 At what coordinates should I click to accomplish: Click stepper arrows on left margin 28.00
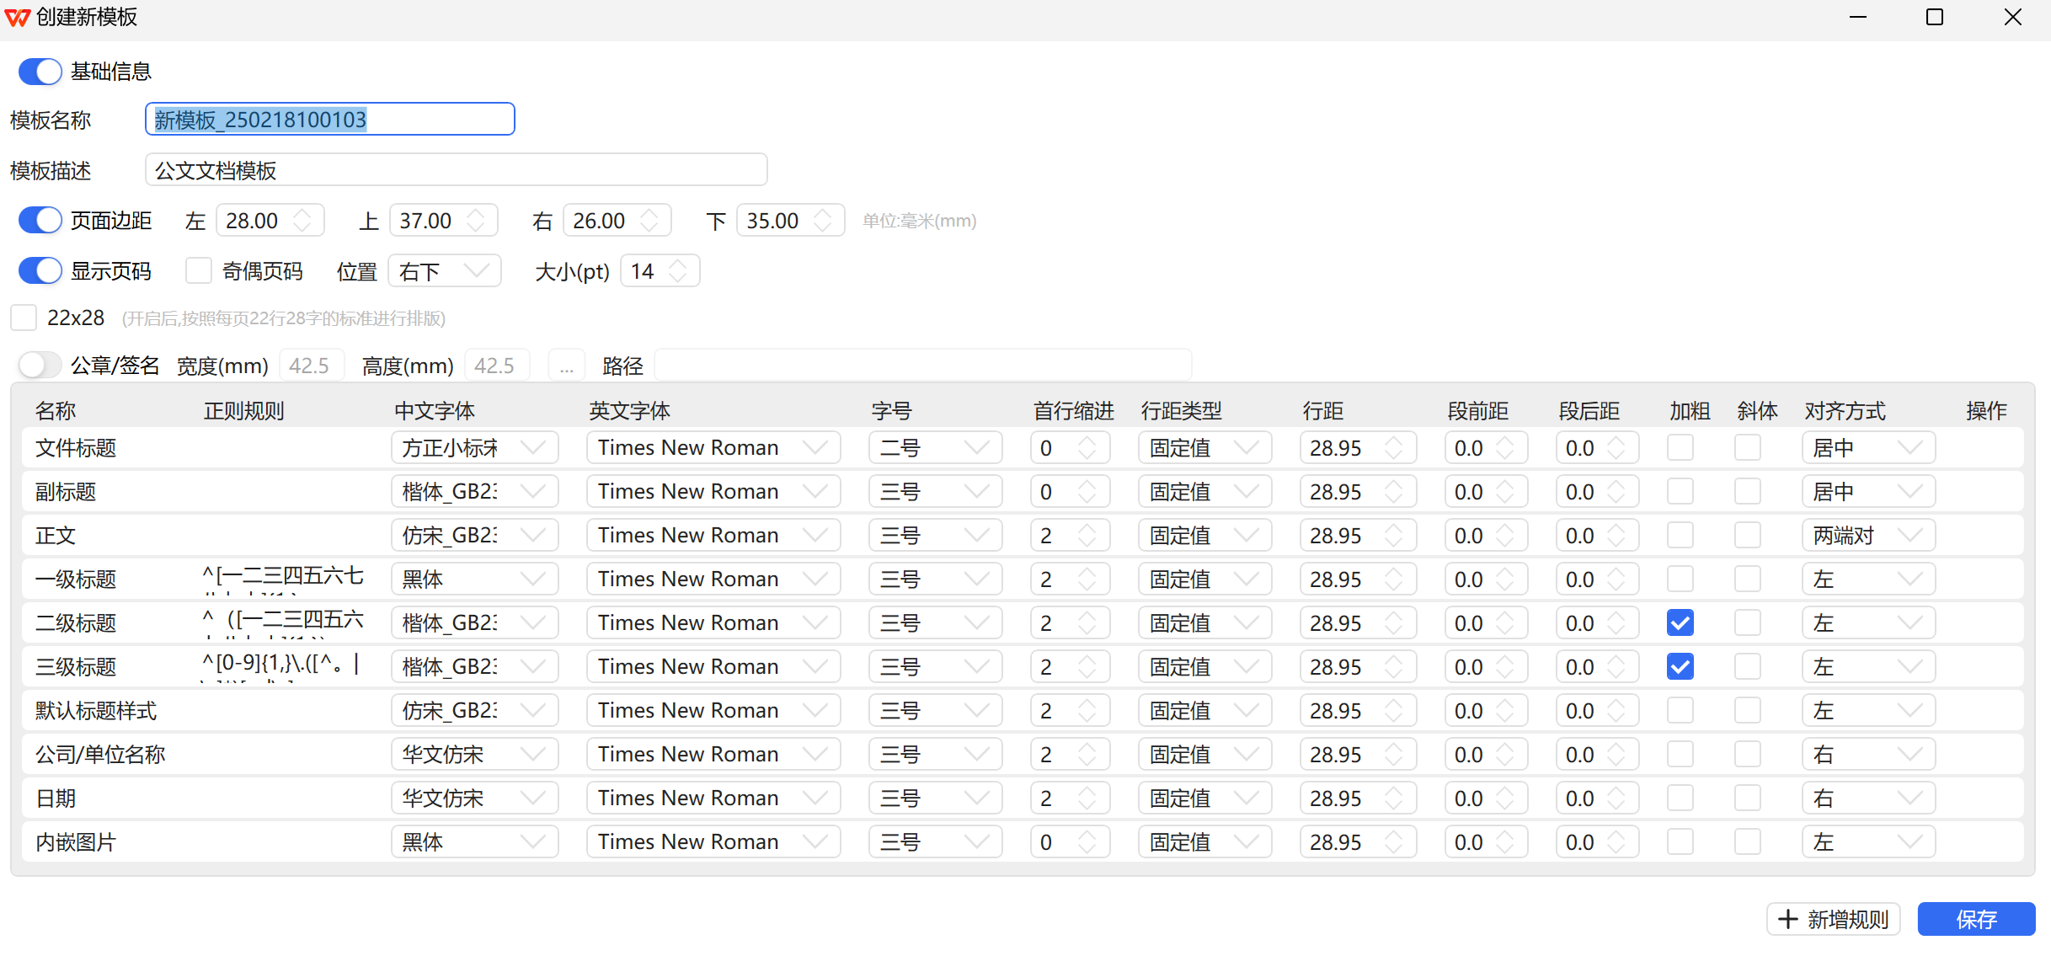(302, 221)
